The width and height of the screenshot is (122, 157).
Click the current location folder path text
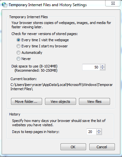tap(61, 87)
